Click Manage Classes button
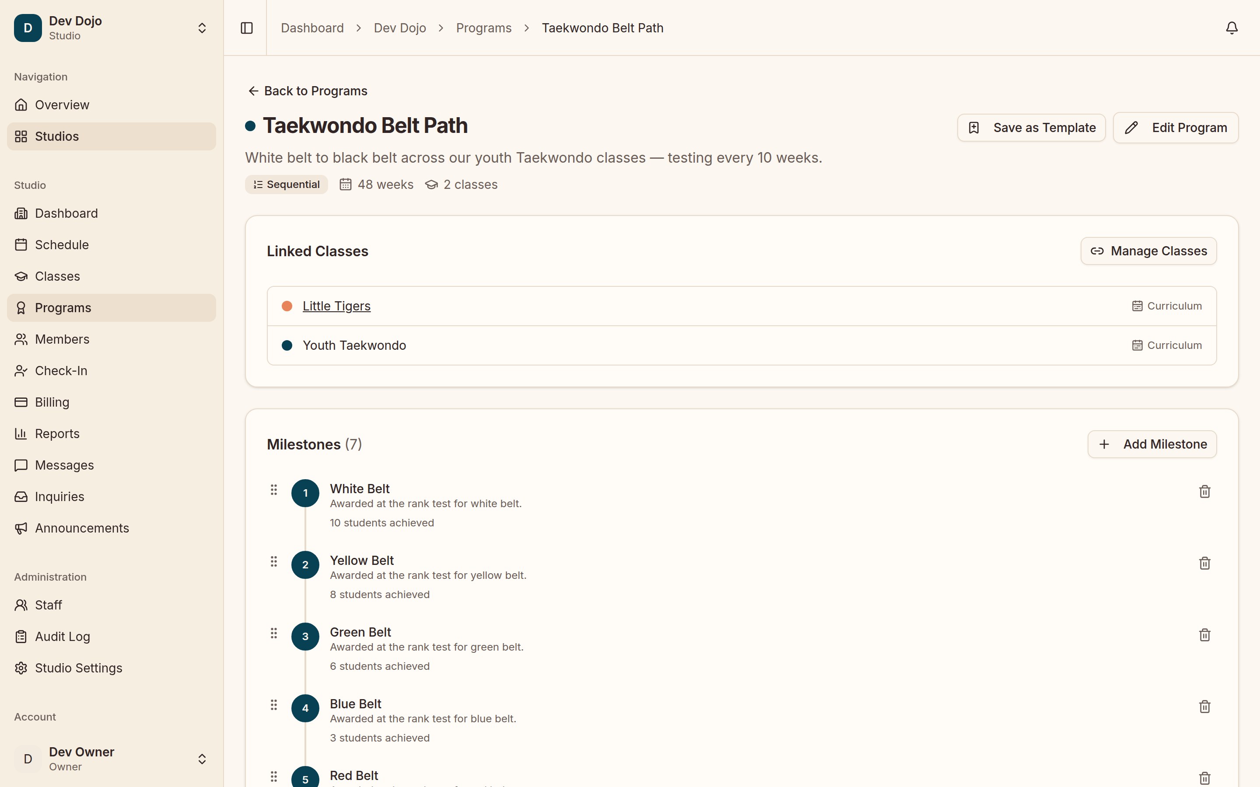 click(x=1148, y=251)
